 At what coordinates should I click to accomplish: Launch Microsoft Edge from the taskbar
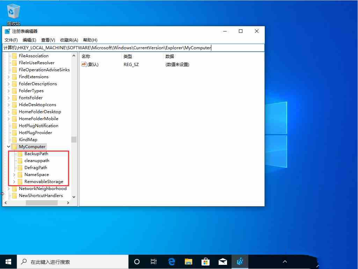pos(171,262)
